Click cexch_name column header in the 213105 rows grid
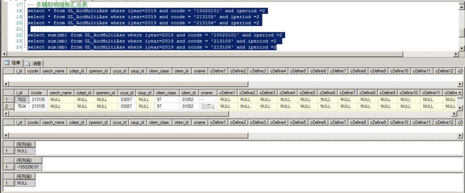Image resolution: width=465 pixels, height=193 pixels. click(x=61, y=93)
